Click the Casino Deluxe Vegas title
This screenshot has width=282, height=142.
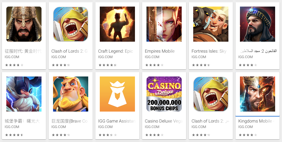tap(164, 121)
